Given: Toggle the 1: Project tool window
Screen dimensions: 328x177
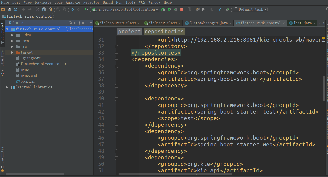Looking at the screenshot, I should tap(2, 33).
